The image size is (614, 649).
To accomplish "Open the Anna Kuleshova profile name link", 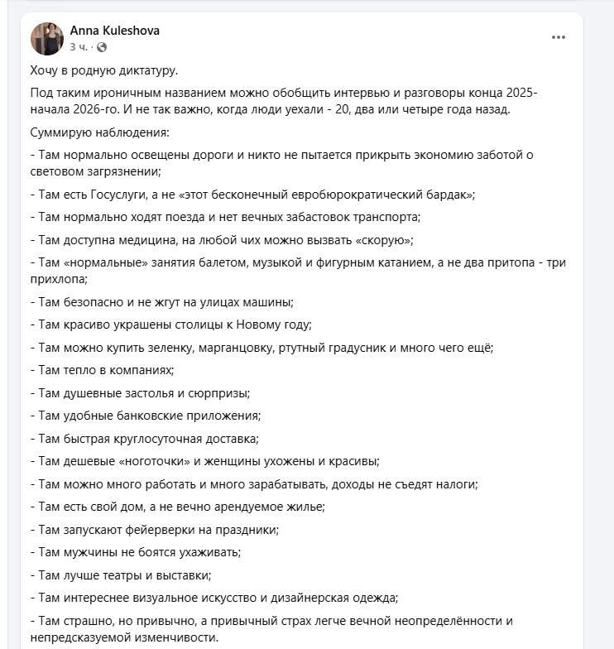I will (x=114, y=31).
